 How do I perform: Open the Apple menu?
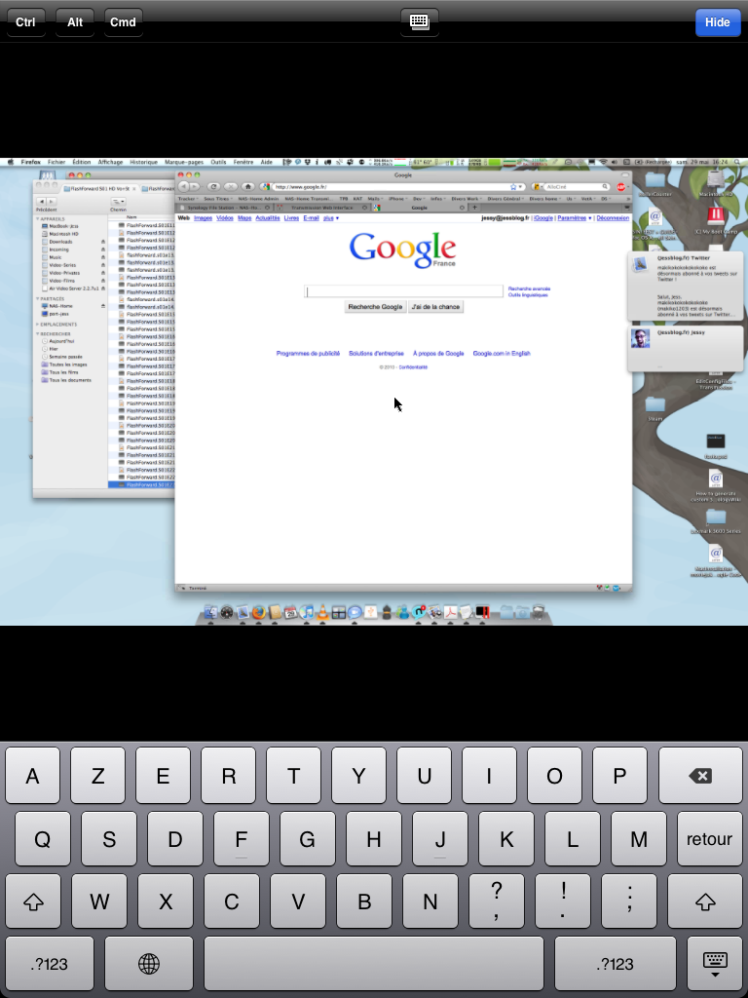pyautogui.click(x=10, y=163)
